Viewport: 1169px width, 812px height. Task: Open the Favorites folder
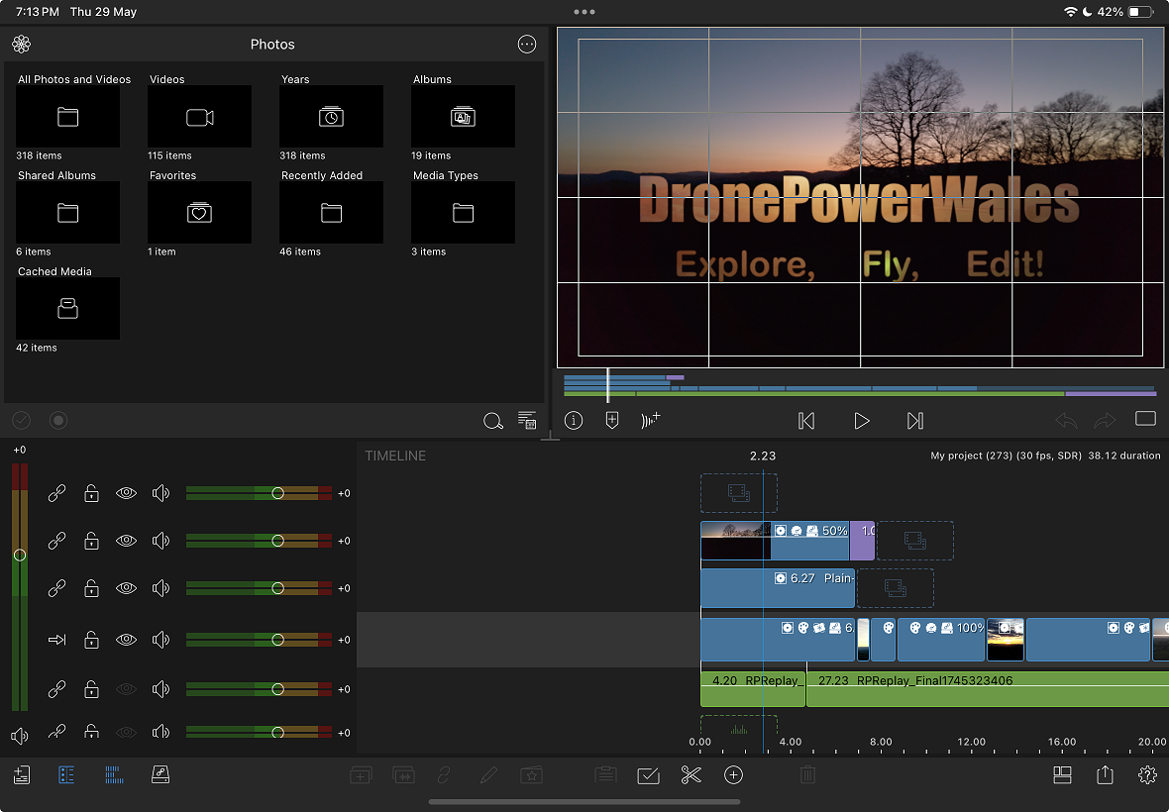[x=199, y=212]
